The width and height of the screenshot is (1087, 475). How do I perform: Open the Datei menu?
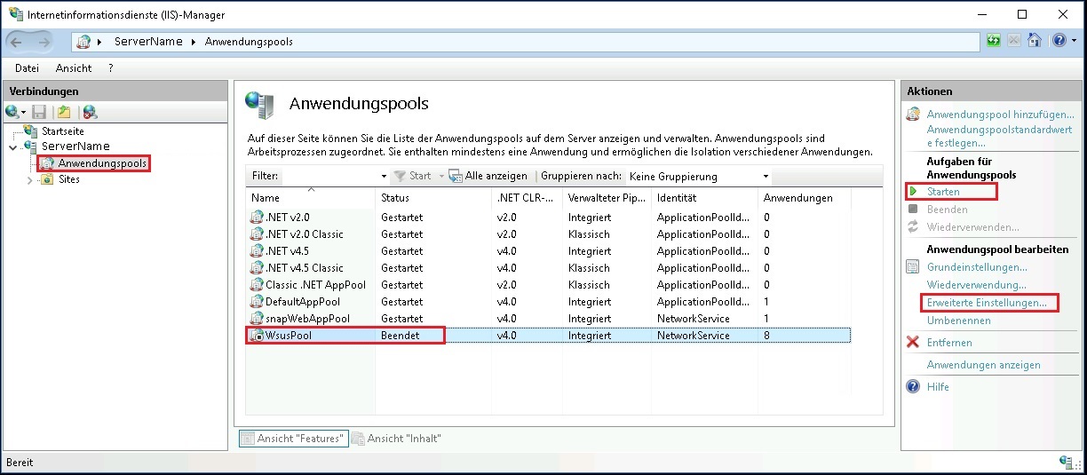[x=27, y=67]
